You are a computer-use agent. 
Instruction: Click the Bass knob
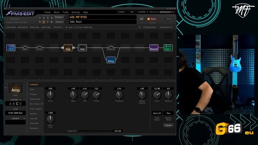point(73,95)
